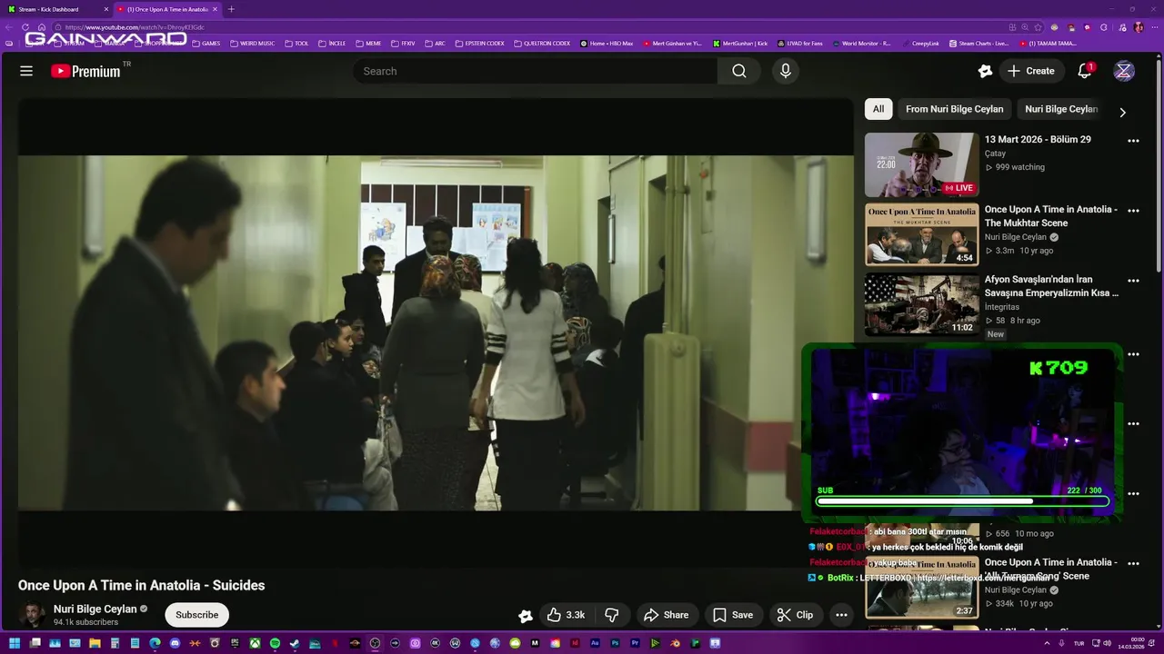Image resolution: width=1164 pixels, height=654 pixels.
Task: Open Spotify from taskbar
Action: tap(275, 644)
